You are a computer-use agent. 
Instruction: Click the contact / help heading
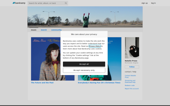point(131,72)
